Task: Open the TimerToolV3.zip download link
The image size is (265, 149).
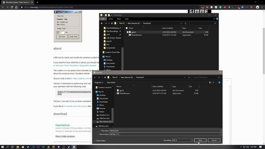Action: coord(63,125)
